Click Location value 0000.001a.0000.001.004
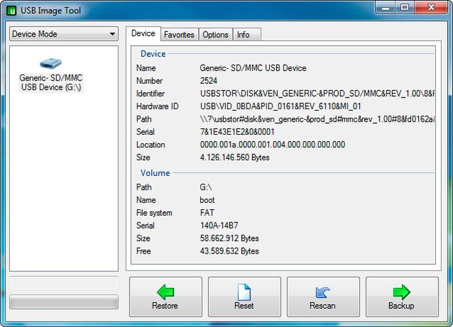This screenshot has height=327, width=453. [x=272, y=145]
